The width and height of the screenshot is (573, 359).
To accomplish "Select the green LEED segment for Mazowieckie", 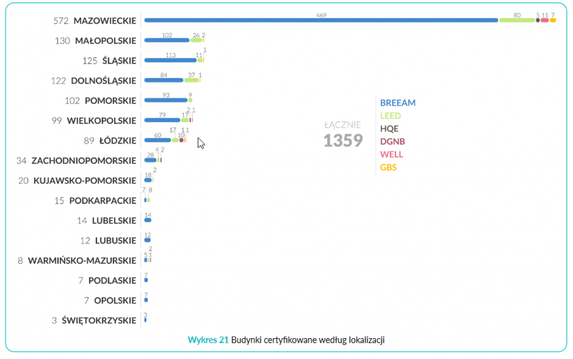I will coord(517,20).
